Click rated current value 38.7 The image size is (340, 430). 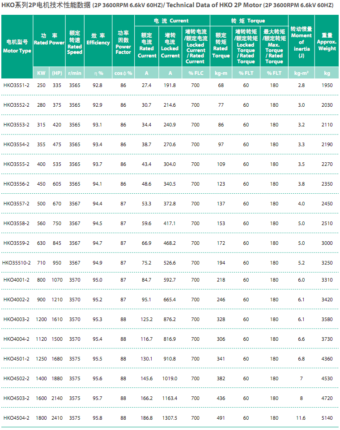(147, 144)
